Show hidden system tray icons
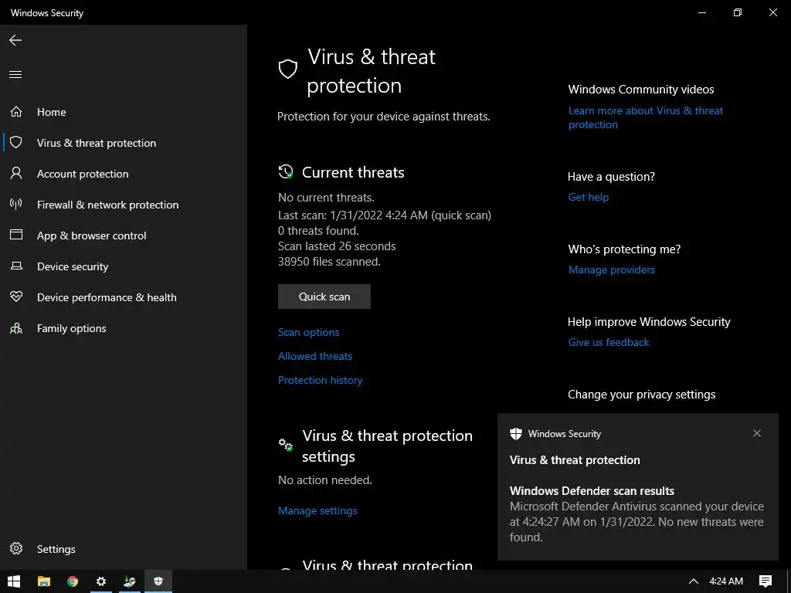The image size is (791, 593). point(693,581)
